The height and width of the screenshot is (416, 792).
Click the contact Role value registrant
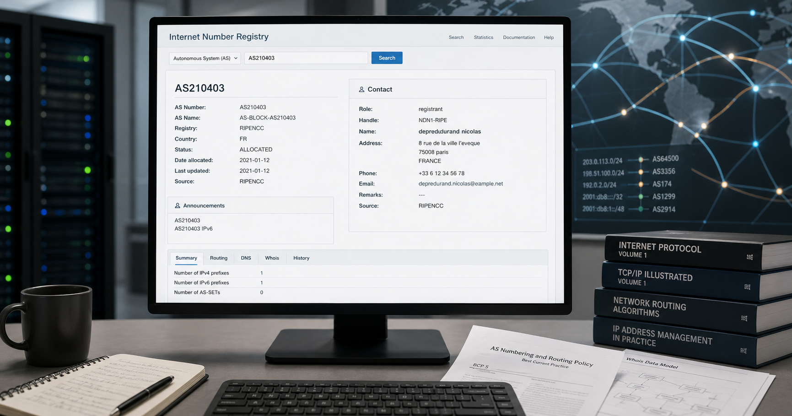(431, 109)
